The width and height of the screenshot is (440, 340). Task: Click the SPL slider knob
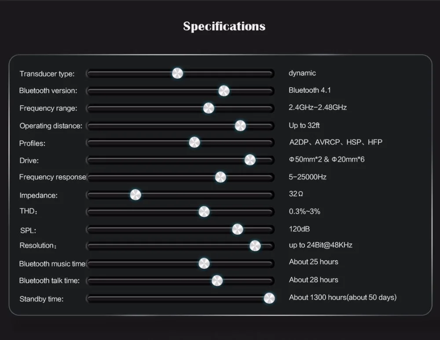238,229
